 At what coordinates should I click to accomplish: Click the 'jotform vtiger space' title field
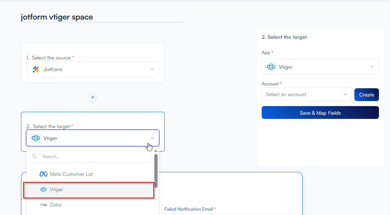[102, 17]
